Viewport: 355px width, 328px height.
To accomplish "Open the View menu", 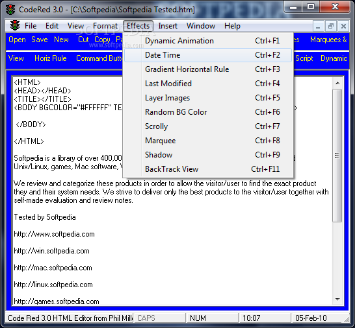I will pos(75,26).
